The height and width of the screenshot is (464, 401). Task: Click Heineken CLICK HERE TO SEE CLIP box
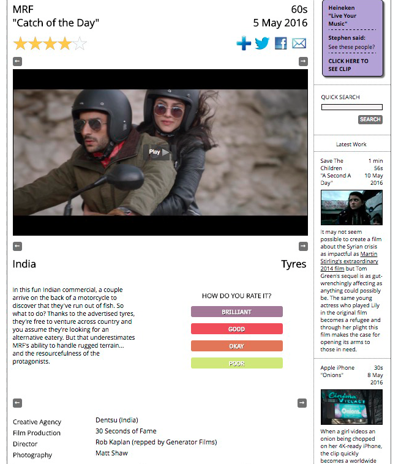353,39
